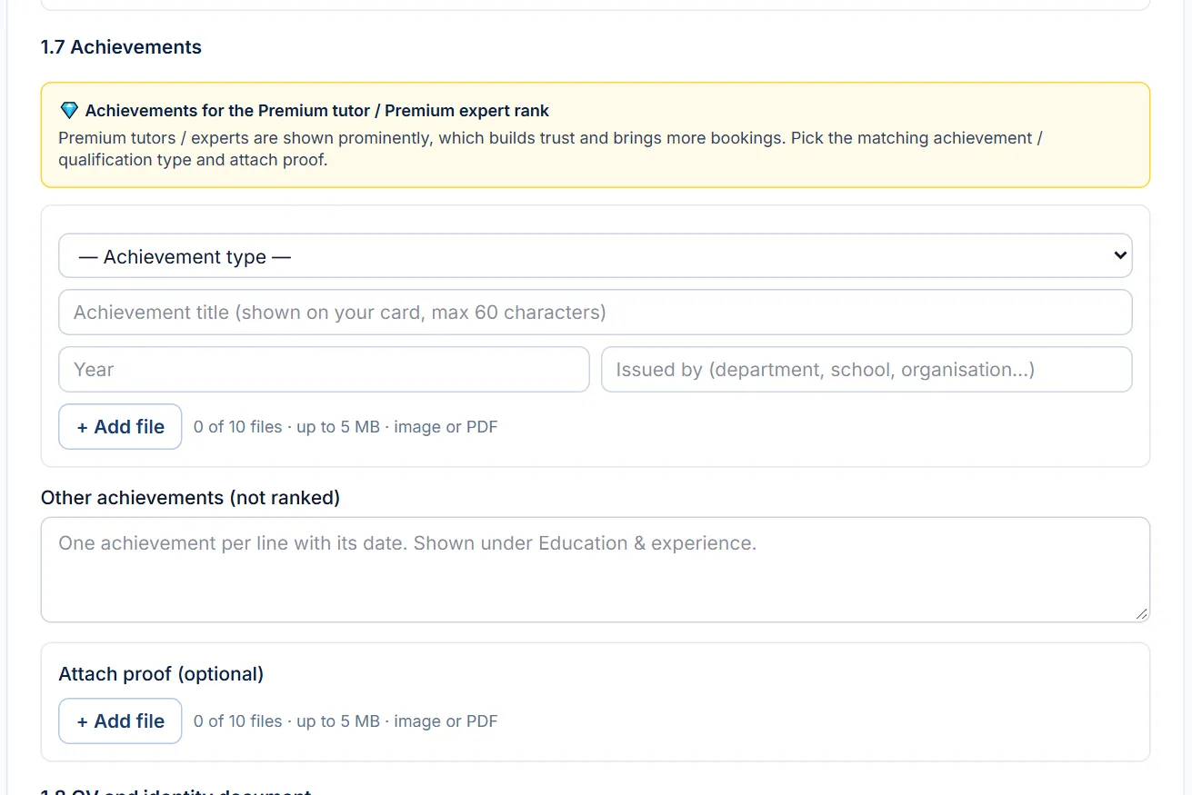This screenshot has width=1192, height=795.
Task: Click the Other achievements text area
Action: pyautogui.click(x=596, y=570)
